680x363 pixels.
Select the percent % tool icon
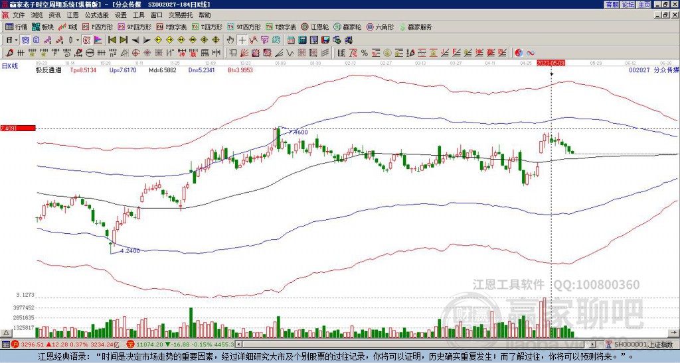coord(365,53)
